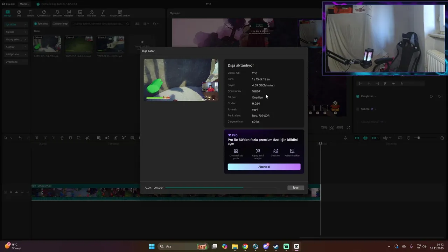This screenshot has height=252, width=448.
Task: Click the export preview thumbnail
Action: [181, 80]
